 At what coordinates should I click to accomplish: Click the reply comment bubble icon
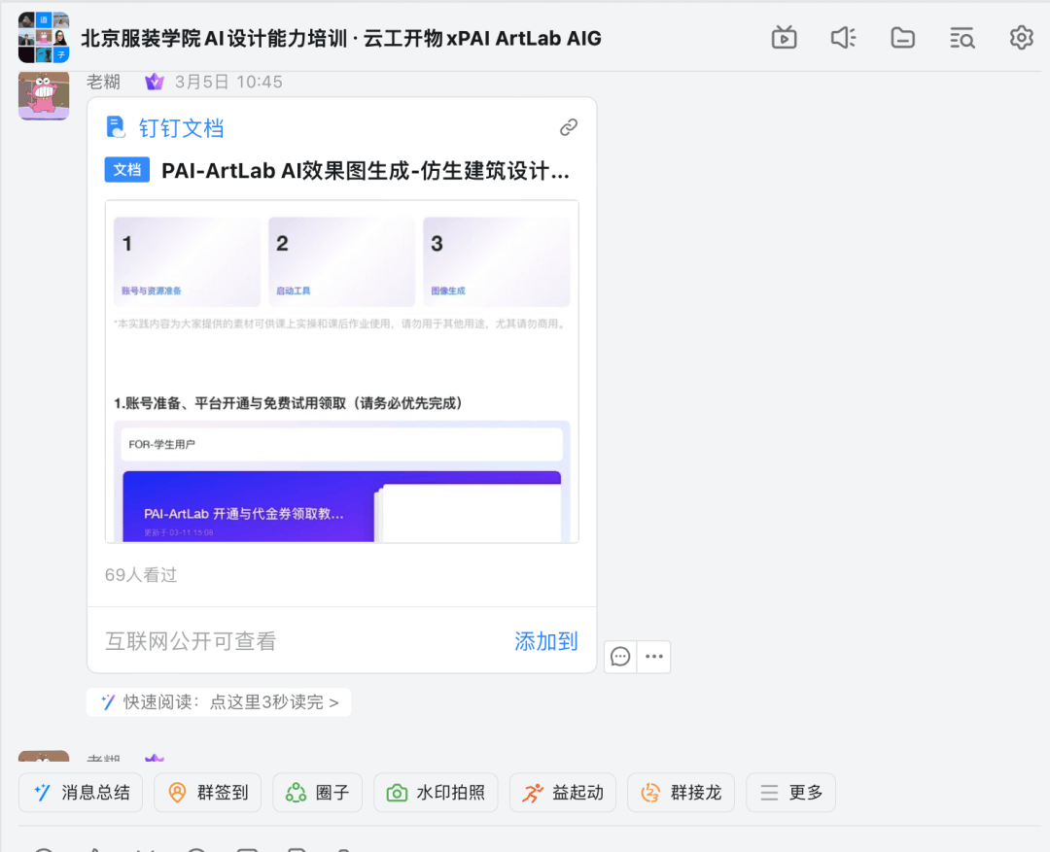[x=620, y=657]
